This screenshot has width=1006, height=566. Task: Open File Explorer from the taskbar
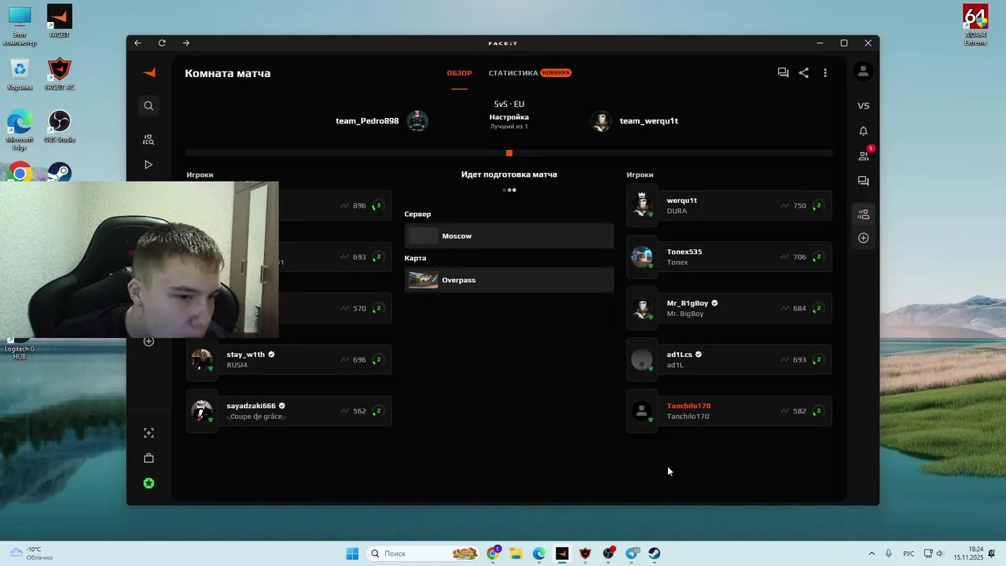coord(516,553)
